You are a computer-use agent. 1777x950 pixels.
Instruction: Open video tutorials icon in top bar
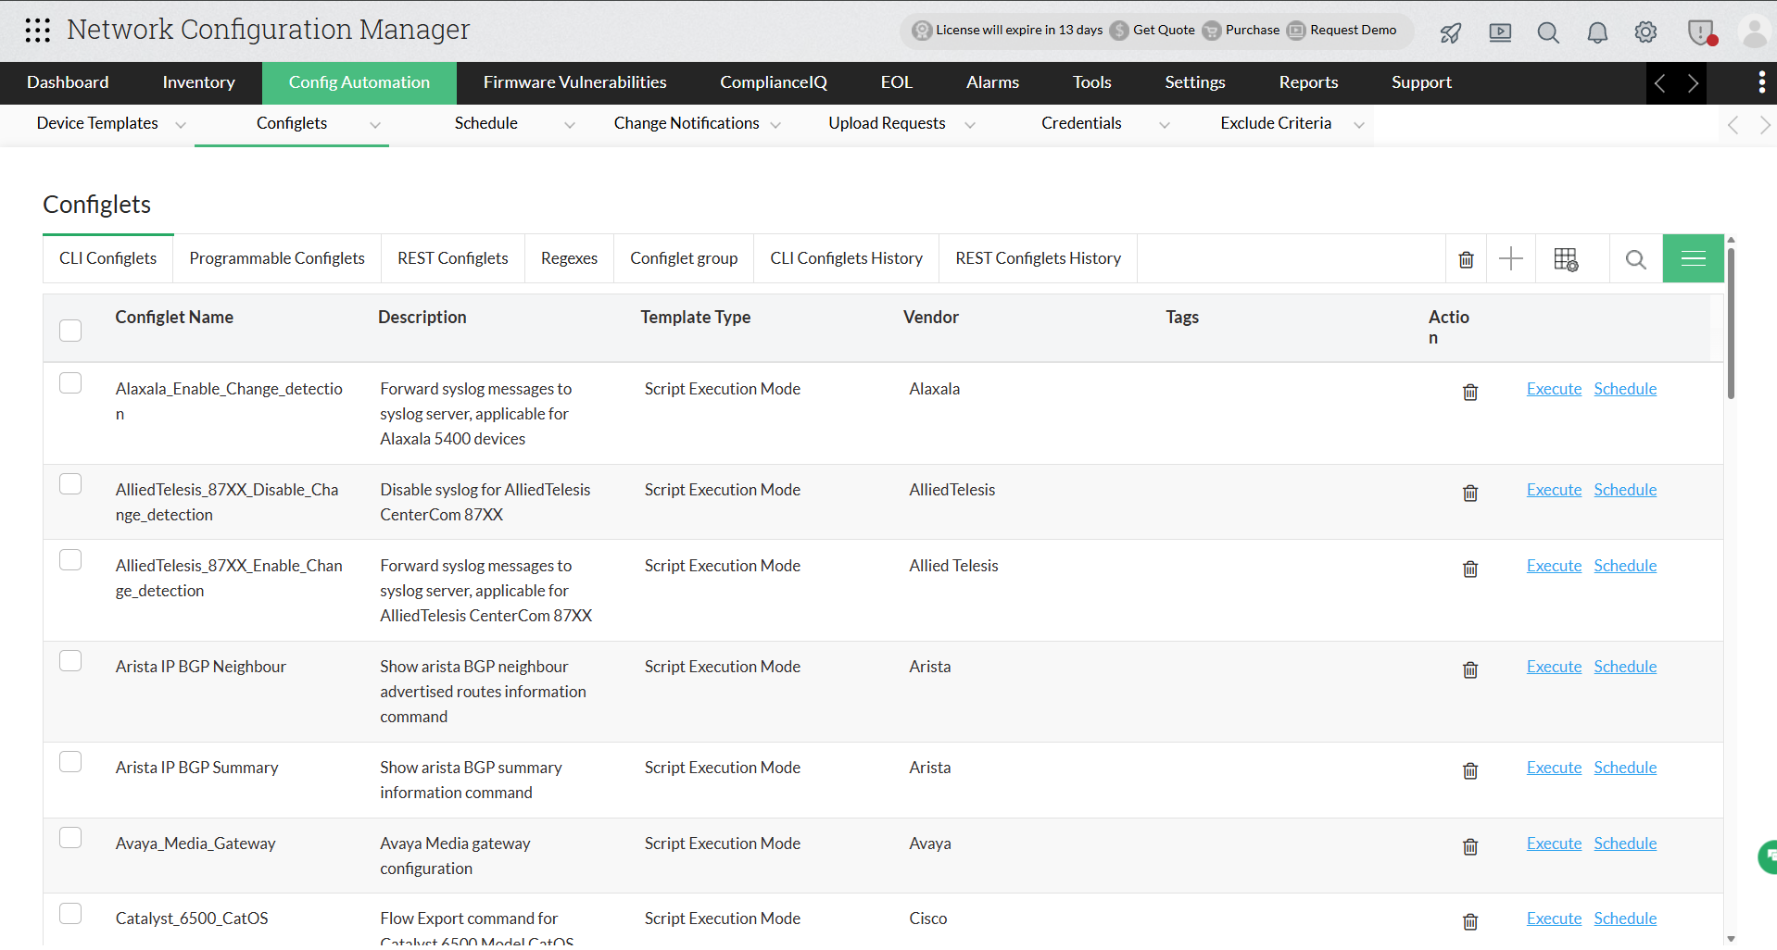click(x=1500, y=31)
